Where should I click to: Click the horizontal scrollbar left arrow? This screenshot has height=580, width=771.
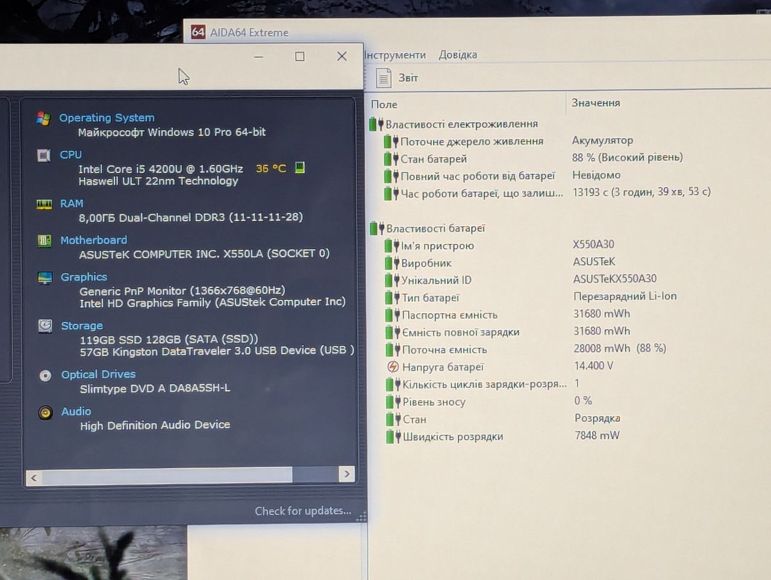click(x=34, y=478)
